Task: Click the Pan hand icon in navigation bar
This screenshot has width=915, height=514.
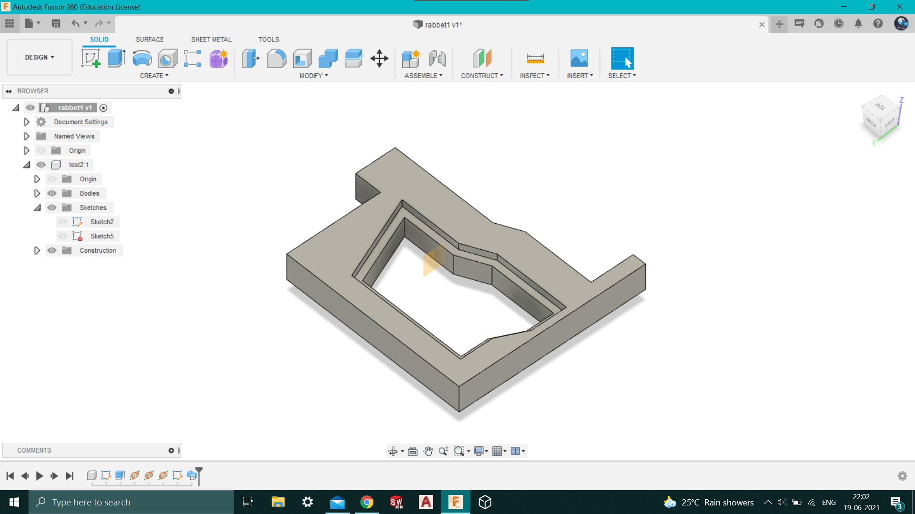Action: coord(428,451)
